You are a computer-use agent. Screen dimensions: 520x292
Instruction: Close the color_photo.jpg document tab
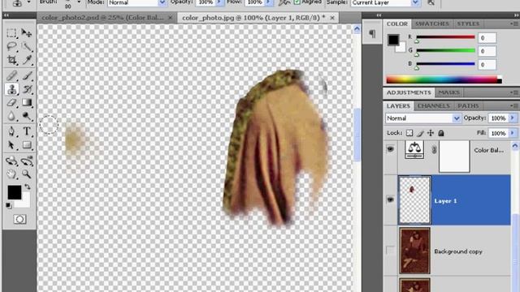332,18
